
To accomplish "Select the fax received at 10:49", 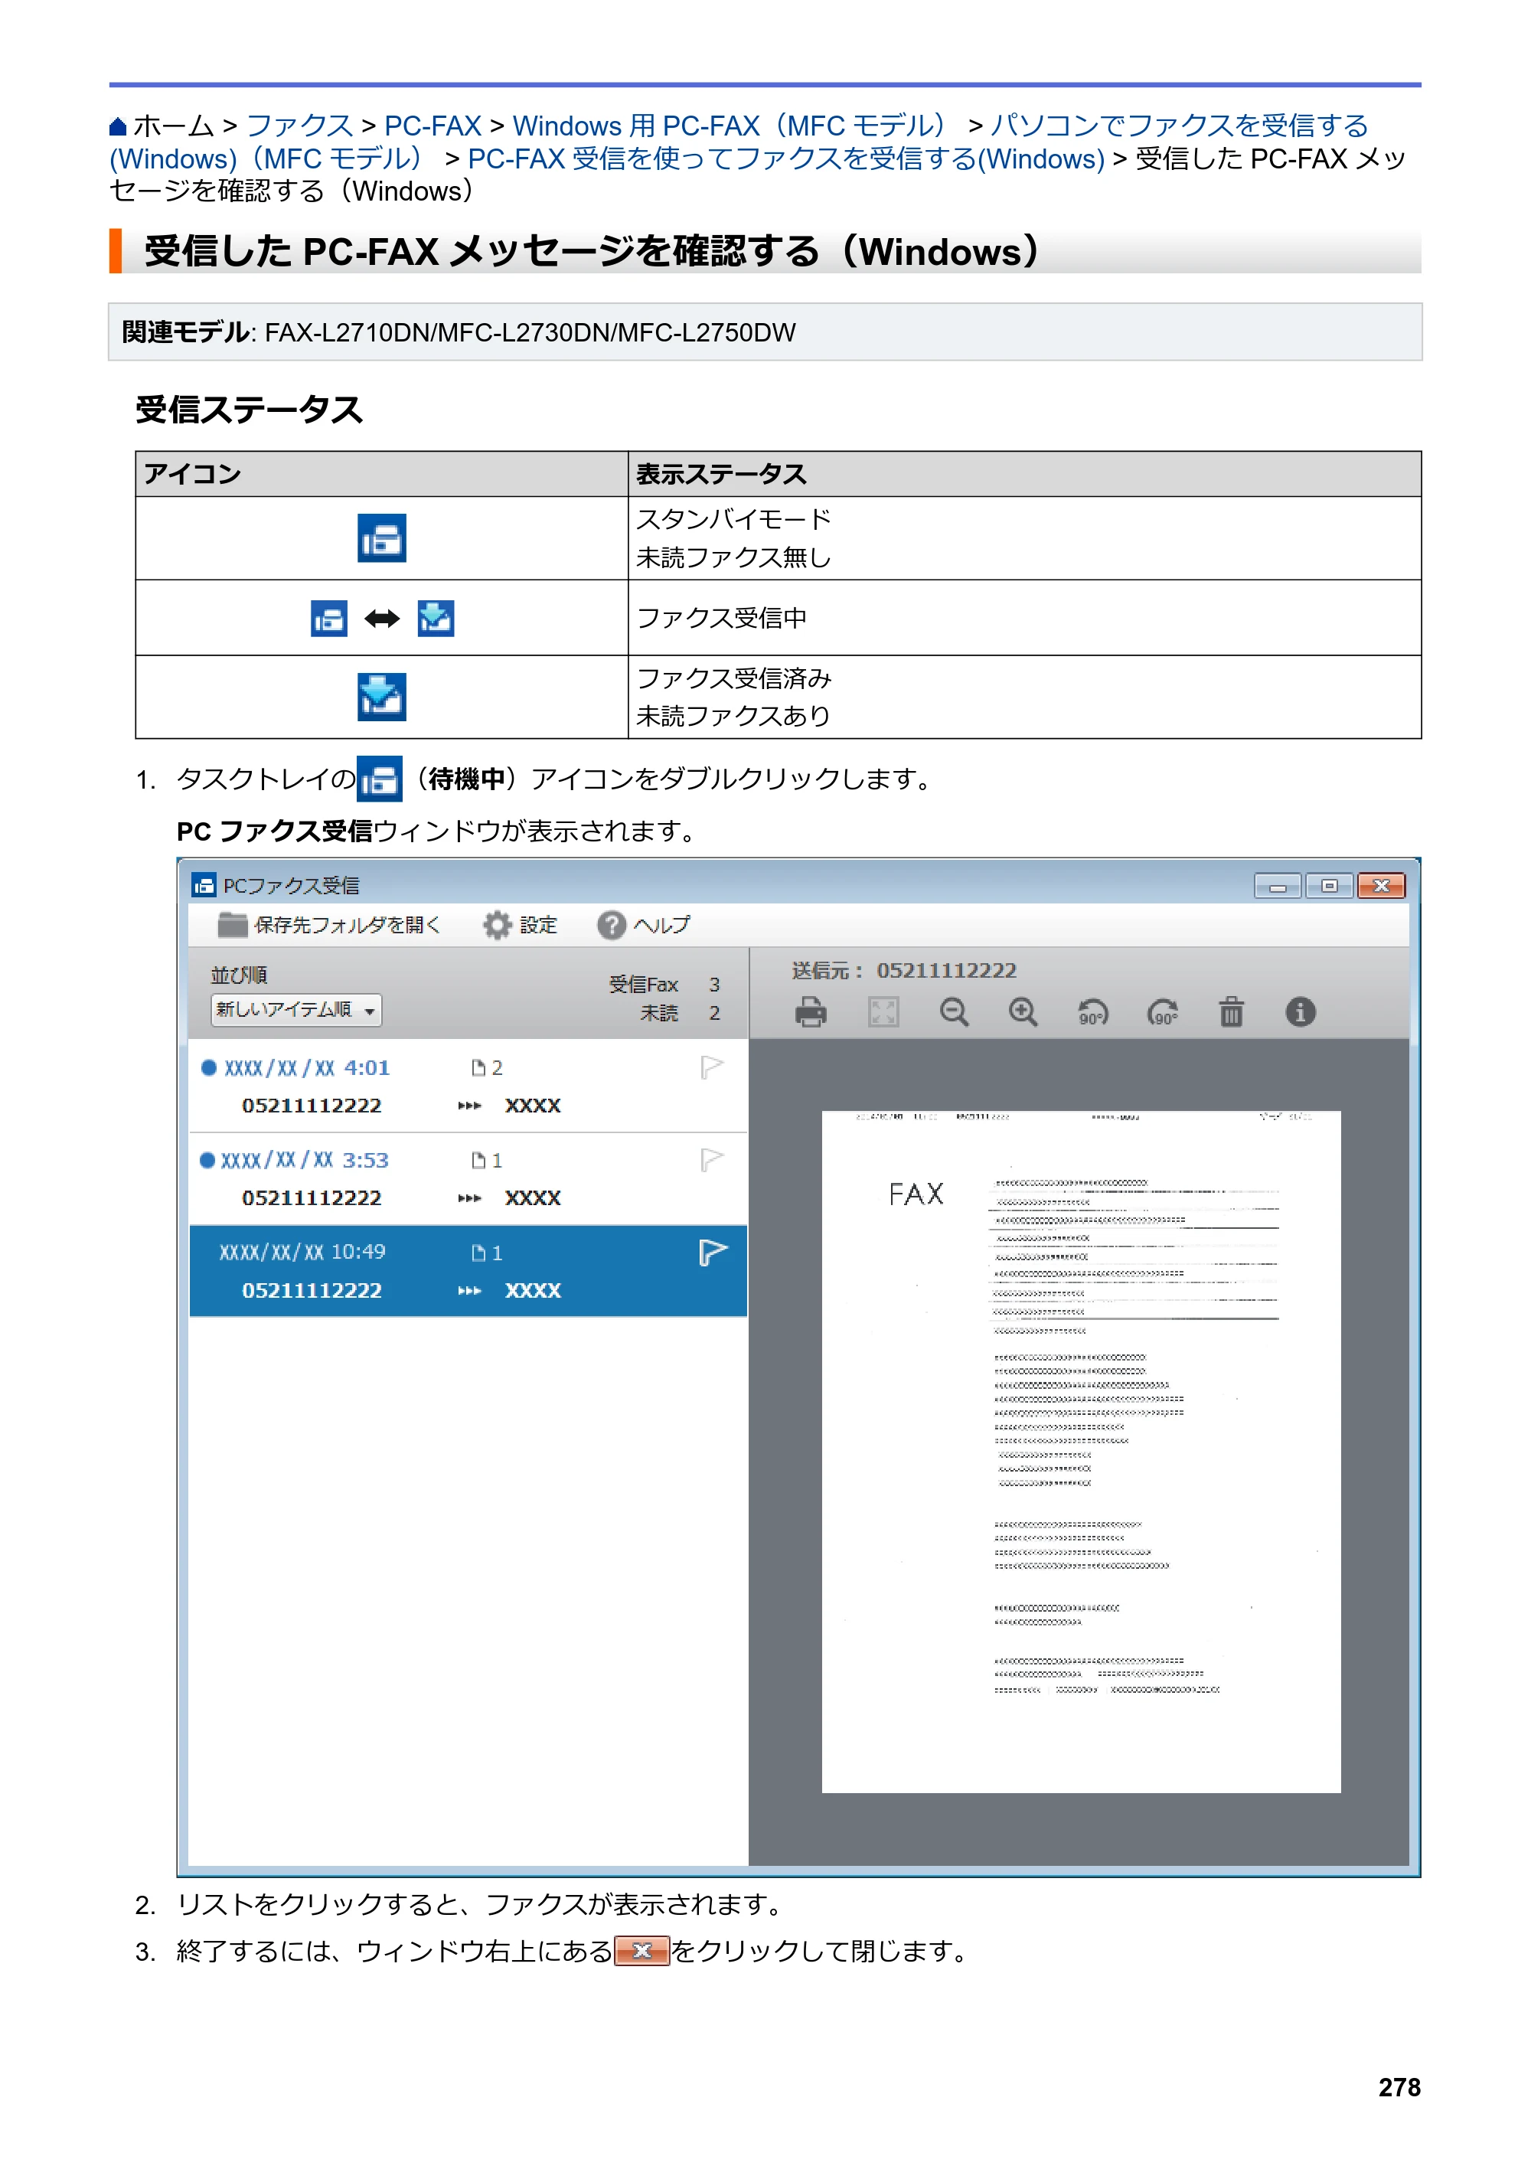I will 468,1271.
